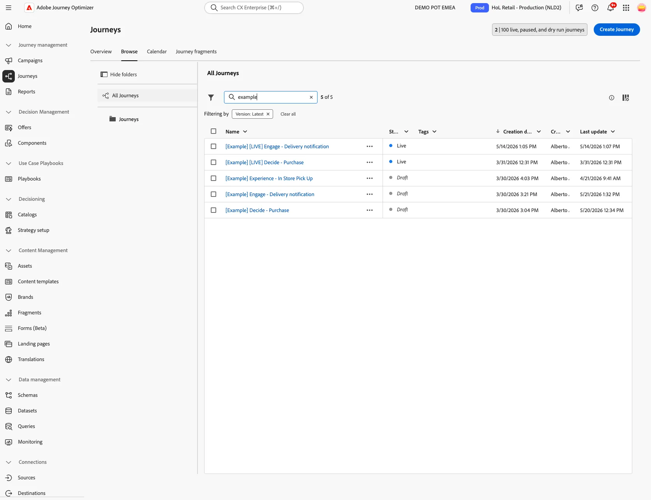This screenshot has height=500, width=651.
Task: Open the column settings icon
Action: click(626, 98)
